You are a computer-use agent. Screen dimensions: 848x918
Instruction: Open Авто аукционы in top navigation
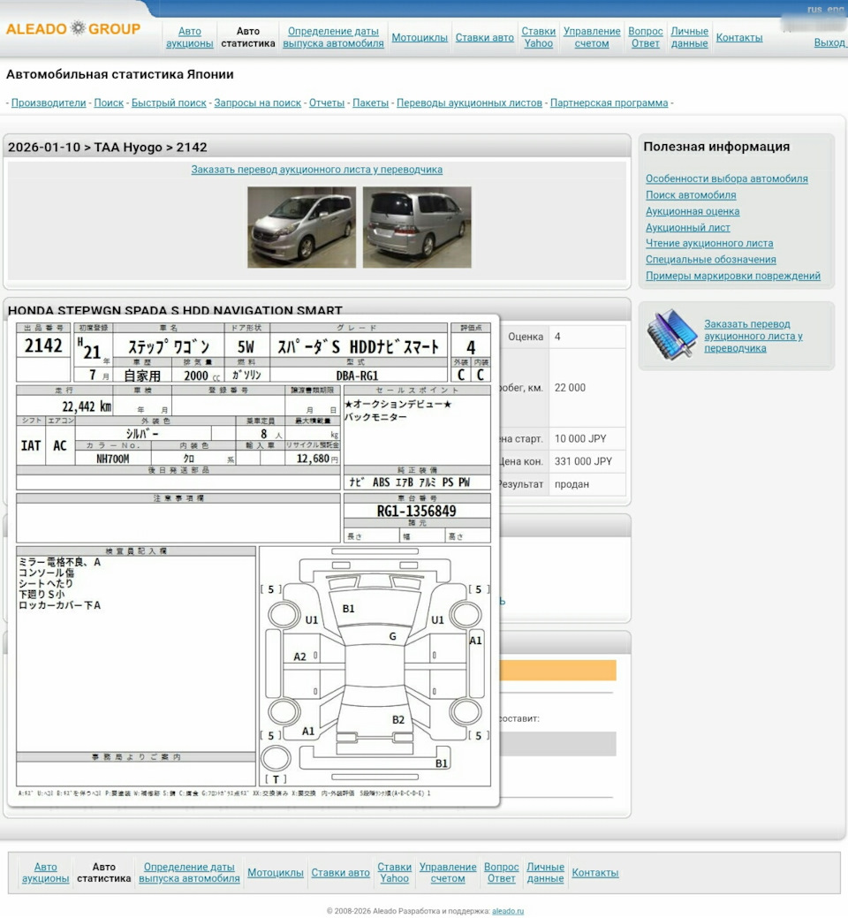190,37
